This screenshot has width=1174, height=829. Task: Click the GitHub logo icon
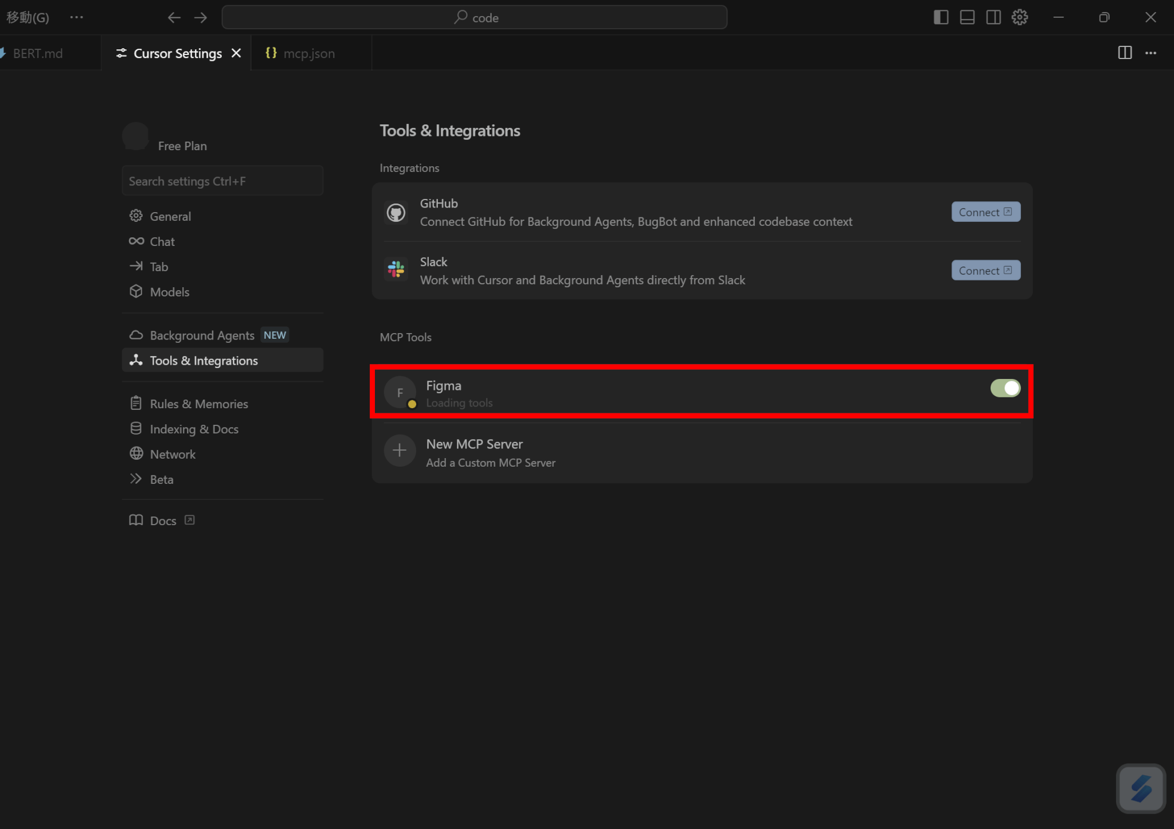pos(396,213)
